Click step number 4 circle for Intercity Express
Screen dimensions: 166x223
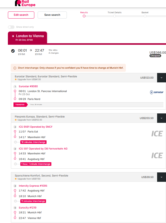(x=15, y=186)
